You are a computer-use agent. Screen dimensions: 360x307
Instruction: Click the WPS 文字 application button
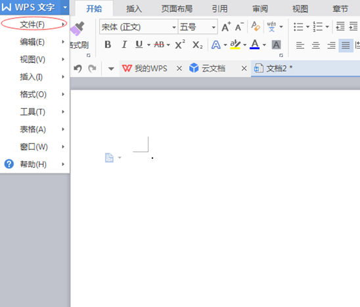tap(30, 8)
